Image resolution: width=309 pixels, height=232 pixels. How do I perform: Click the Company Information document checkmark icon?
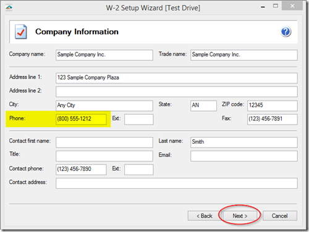(20, 31)
